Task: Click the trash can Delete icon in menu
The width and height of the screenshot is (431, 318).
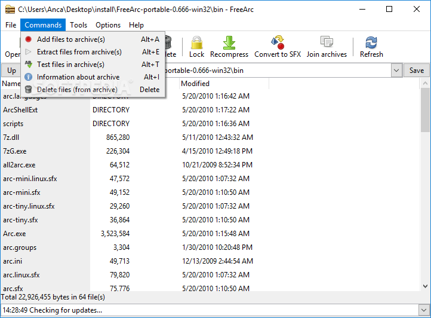Action: tap(28, 90)
